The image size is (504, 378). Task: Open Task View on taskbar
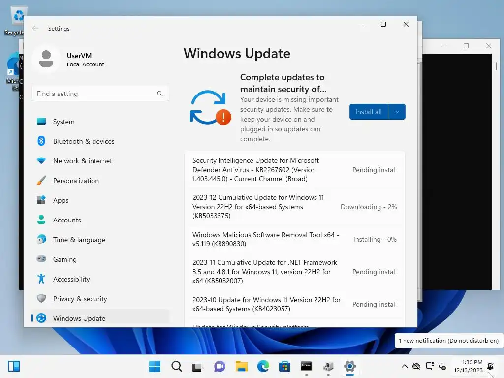coord(198,366)
